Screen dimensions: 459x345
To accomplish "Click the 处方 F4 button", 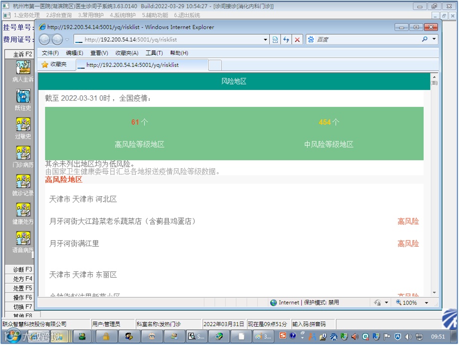I will pos(19,279).
